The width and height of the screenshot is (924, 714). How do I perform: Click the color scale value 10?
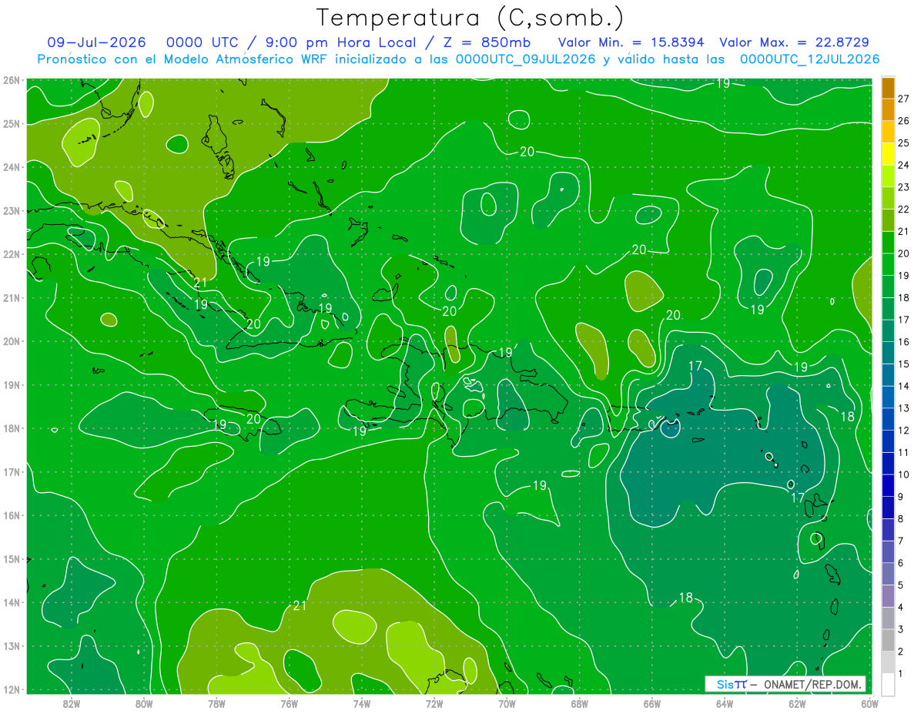903,474
